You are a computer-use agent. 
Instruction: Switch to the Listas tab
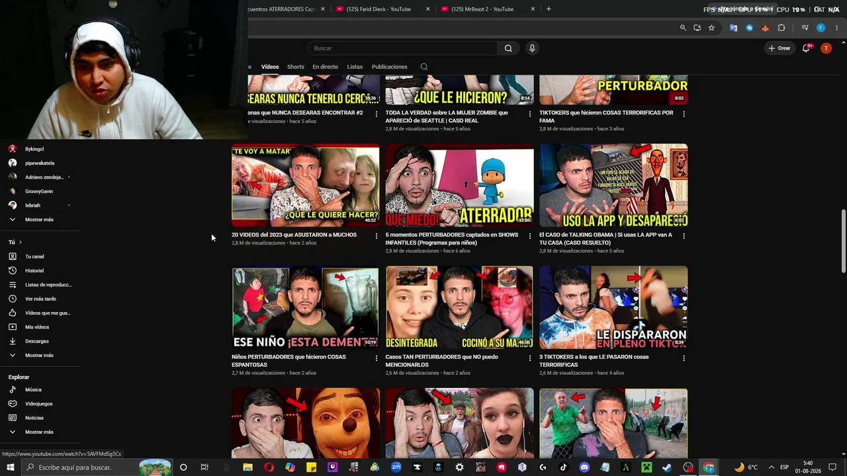[355, 67]
